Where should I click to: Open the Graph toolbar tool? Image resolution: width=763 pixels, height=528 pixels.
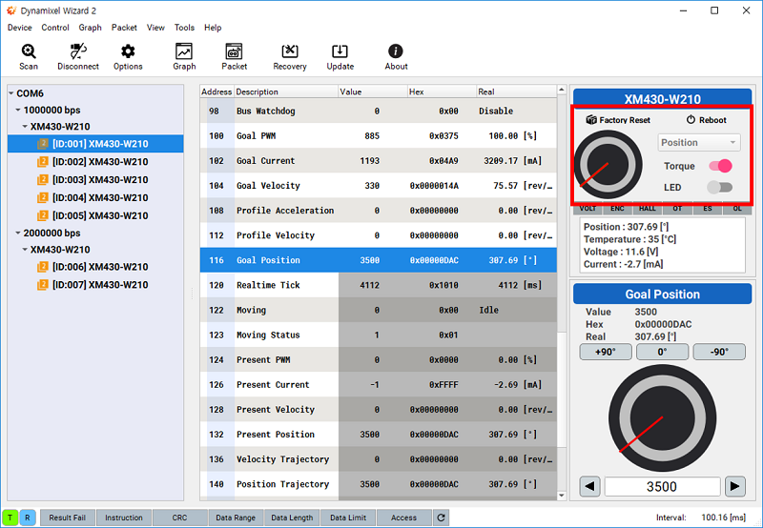pos(184,56)
